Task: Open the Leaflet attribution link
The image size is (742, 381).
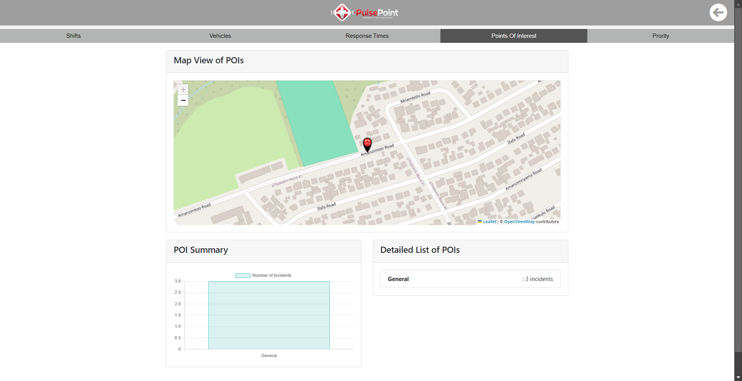Action: [490, 222]
